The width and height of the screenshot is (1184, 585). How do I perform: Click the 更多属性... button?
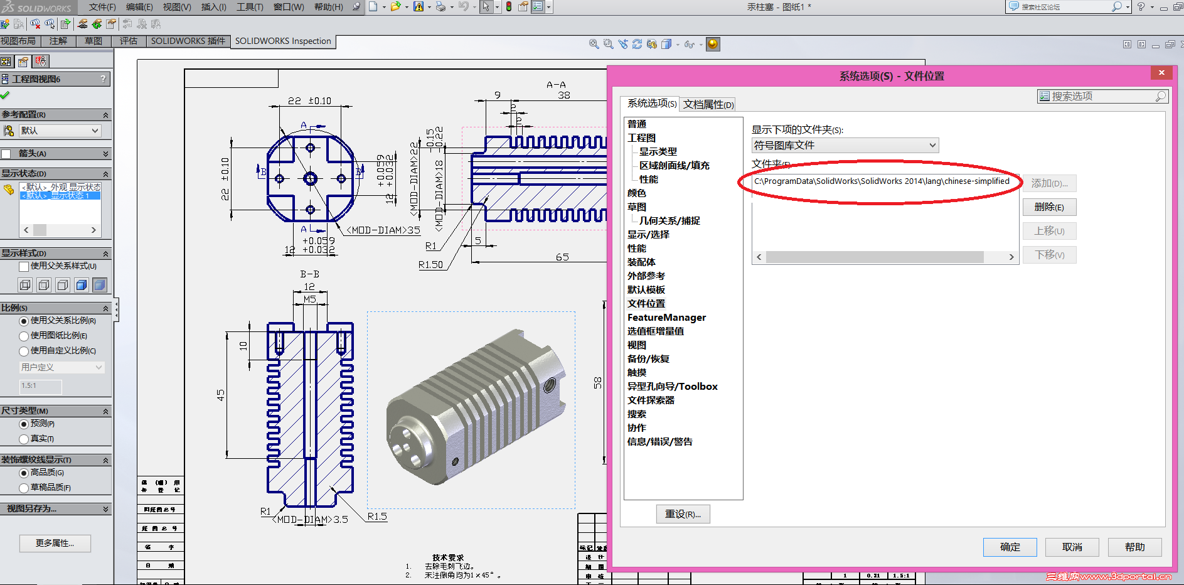[x=55, y=544]
